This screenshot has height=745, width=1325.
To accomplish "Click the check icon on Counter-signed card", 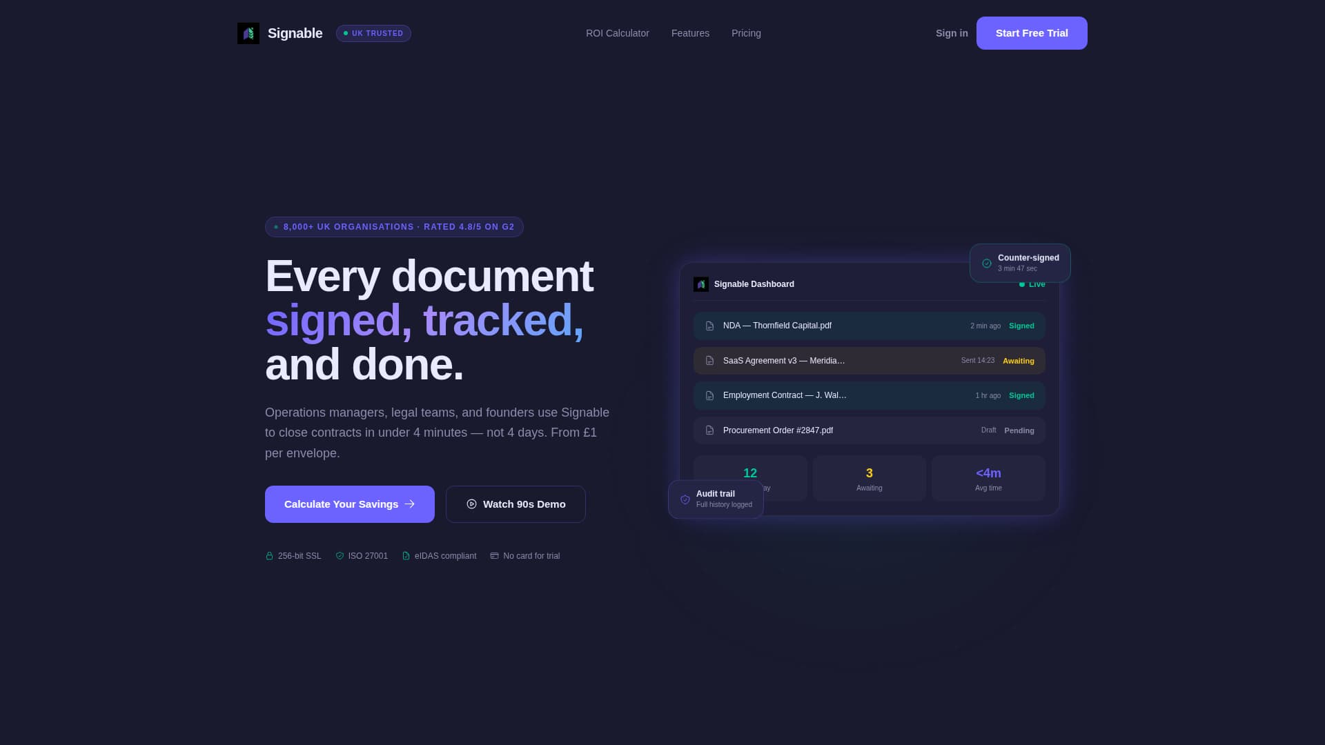I will tap(987, 264).
